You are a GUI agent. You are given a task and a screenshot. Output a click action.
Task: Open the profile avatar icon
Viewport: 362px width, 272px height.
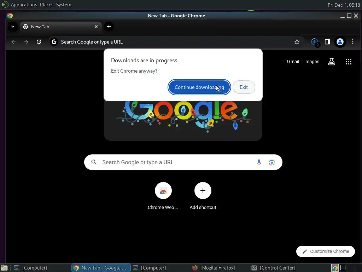coord(340,42)
